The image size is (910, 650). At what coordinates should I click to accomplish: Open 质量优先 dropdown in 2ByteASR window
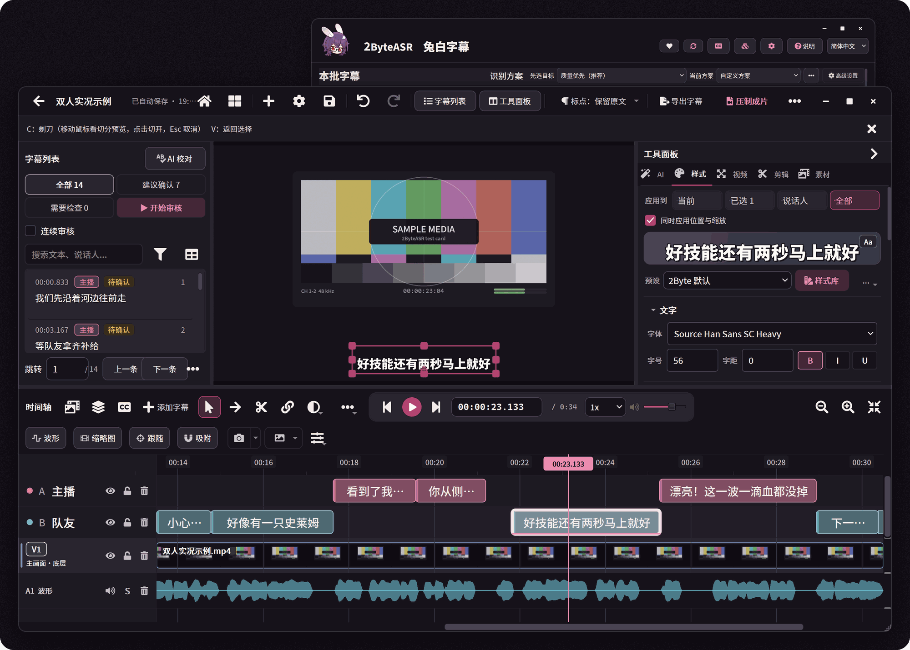click(622, 75)
